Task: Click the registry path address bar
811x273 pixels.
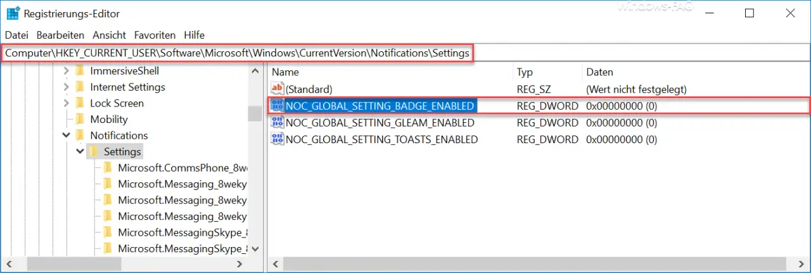Action: 405,53
